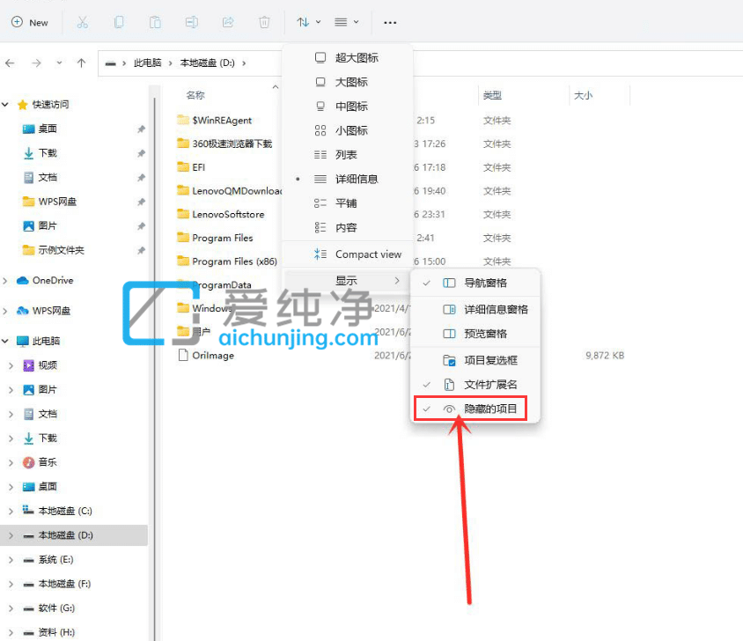Toggle 预览窗格 preview pane
Viewport: 743px width, 641px height.
click(x=475, y=334)
